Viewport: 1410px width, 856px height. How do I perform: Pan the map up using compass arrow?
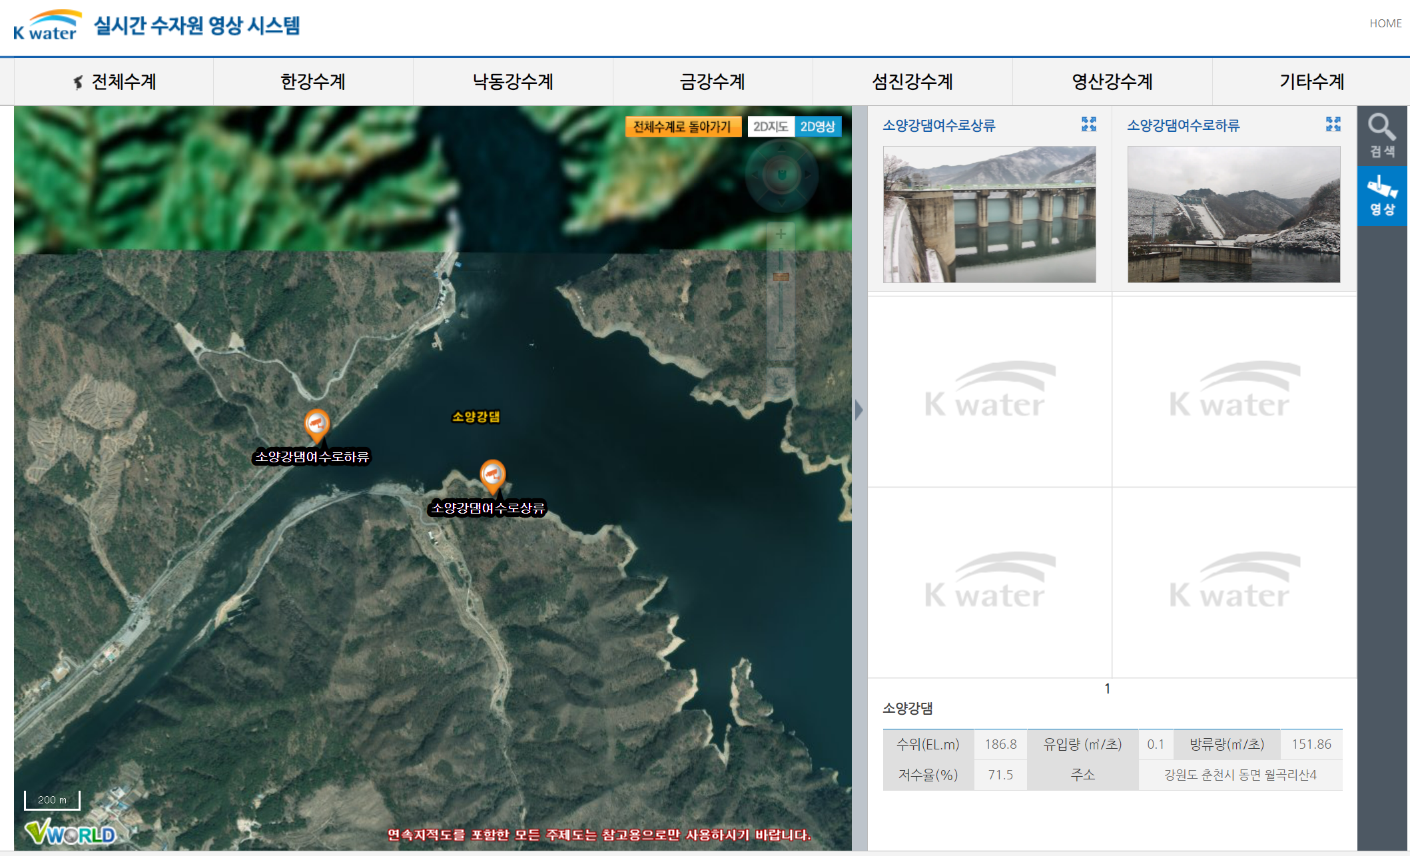pos(781,149)
